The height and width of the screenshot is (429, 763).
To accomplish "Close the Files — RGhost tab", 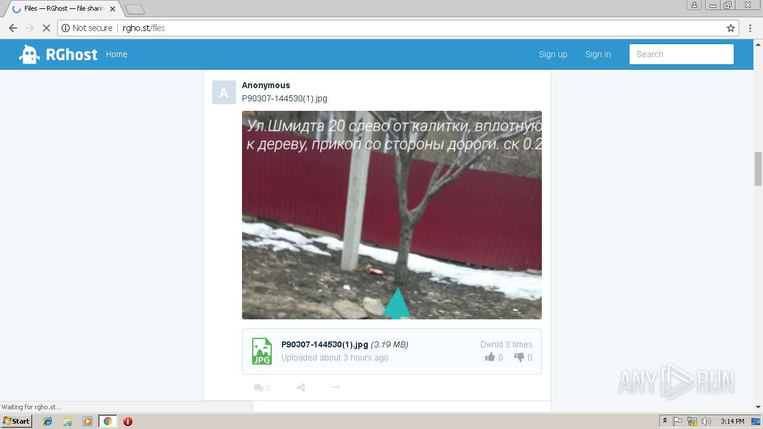I will (x=113, y=9).
